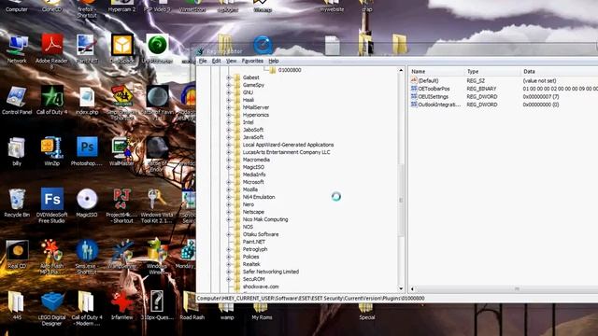Viewport: 598px width, 336px height.
Task: Open the Project64 shortcut icon
Action: pyautogui.click(x=122, y=199)
